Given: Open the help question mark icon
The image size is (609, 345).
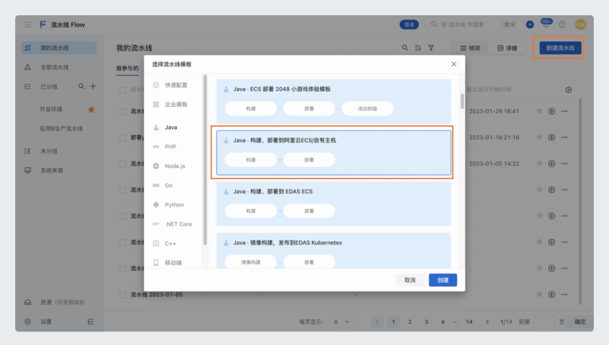Looking at the screenshot, I should coord(562,24).
